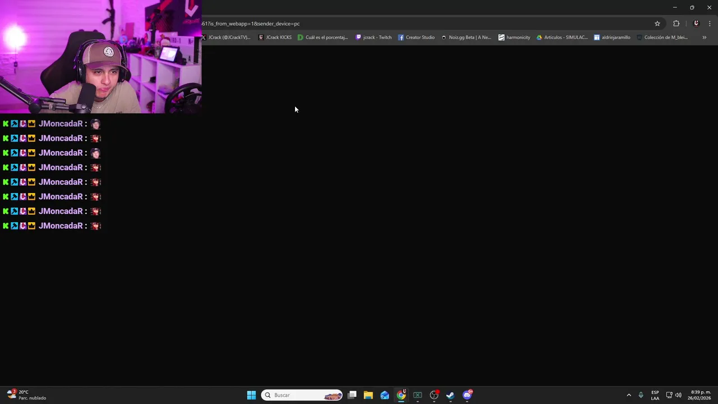This screenshot has height=404, width=718.
Task: Open the clock showing 8:39 p. m.
Action: point(700,395)
